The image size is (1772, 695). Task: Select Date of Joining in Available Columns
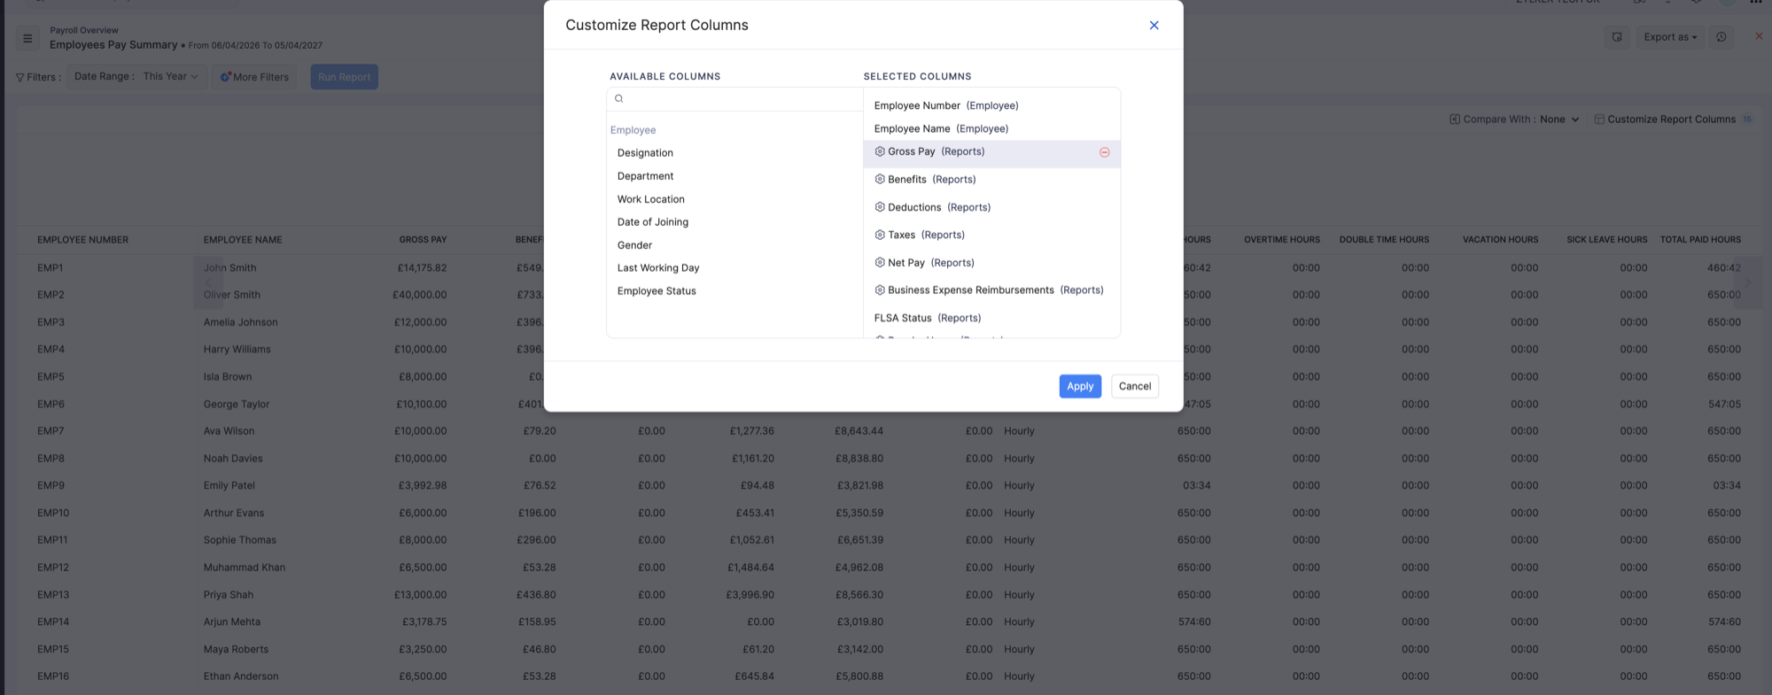[x=653, y=222]
